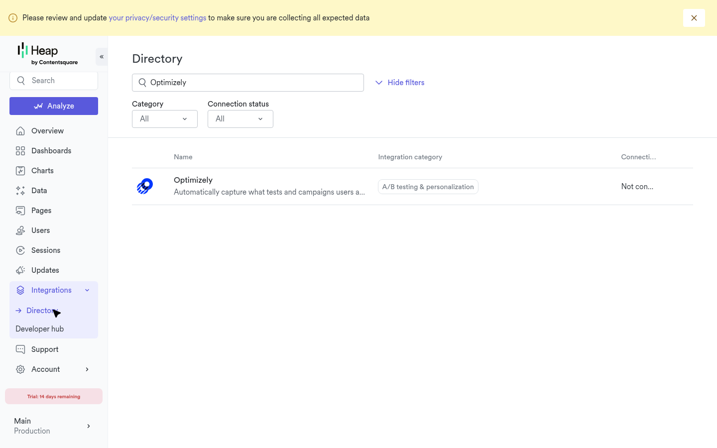Click the Updates megaphone icon
The width and height of the screenshot is (717, 448).
click(x=20, y=270)
